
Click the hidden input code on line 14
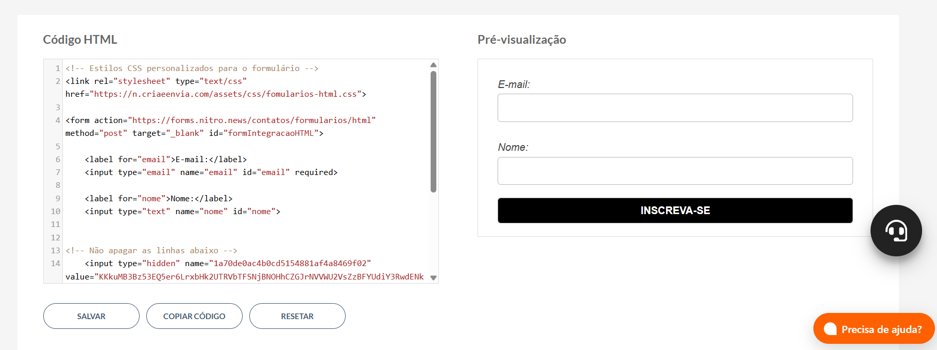point(228,264)
